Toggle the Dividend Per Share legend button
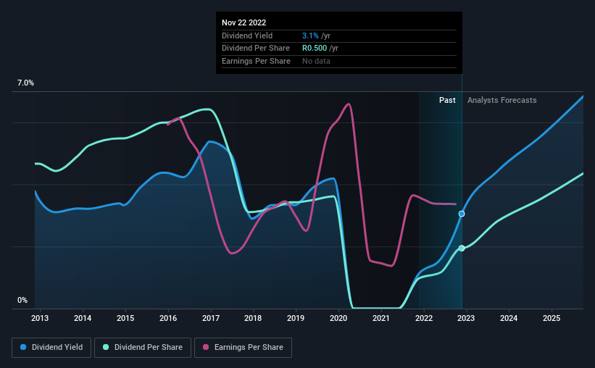The height and width of the screenshot is (368, 595). coord(143,348)
